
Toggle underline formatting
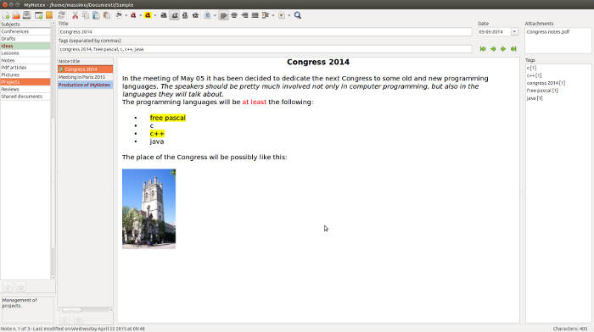click(x=185, y=15)
